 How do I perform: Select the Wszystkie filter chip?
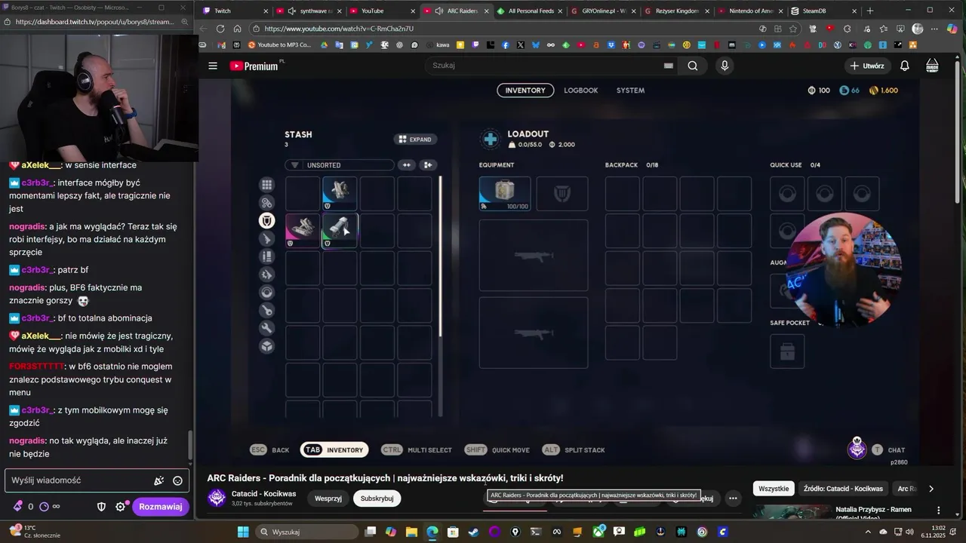click(774, 489)
